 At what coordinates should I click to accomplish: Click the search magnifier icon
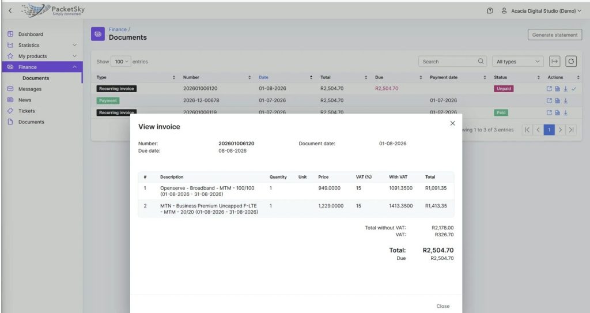click(x=481, y=62)
